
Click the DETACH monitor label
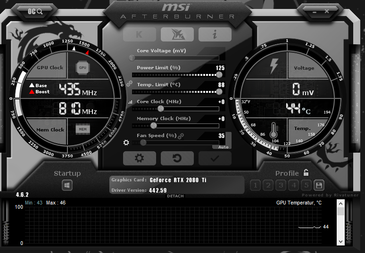point(175,196)
